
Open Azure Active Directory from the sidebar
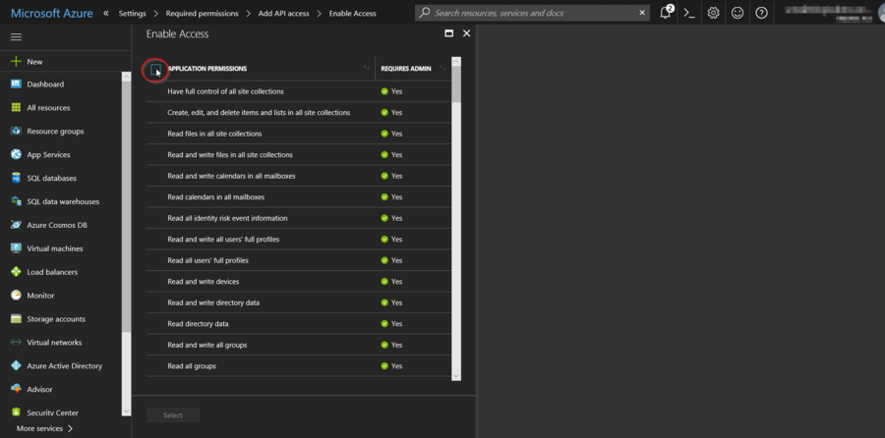click(64, 365)
